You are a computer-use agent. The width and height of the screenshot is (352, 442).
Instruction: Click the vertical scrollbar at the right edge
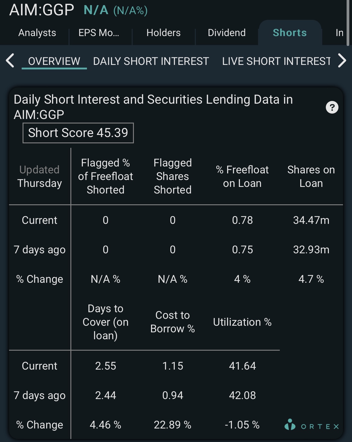348,23
